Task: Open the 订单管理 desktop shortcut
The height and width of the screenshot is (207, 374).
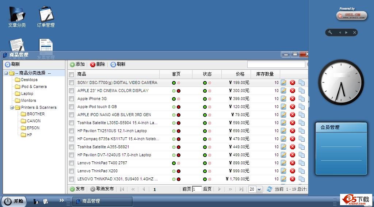Action: [46, 17]
